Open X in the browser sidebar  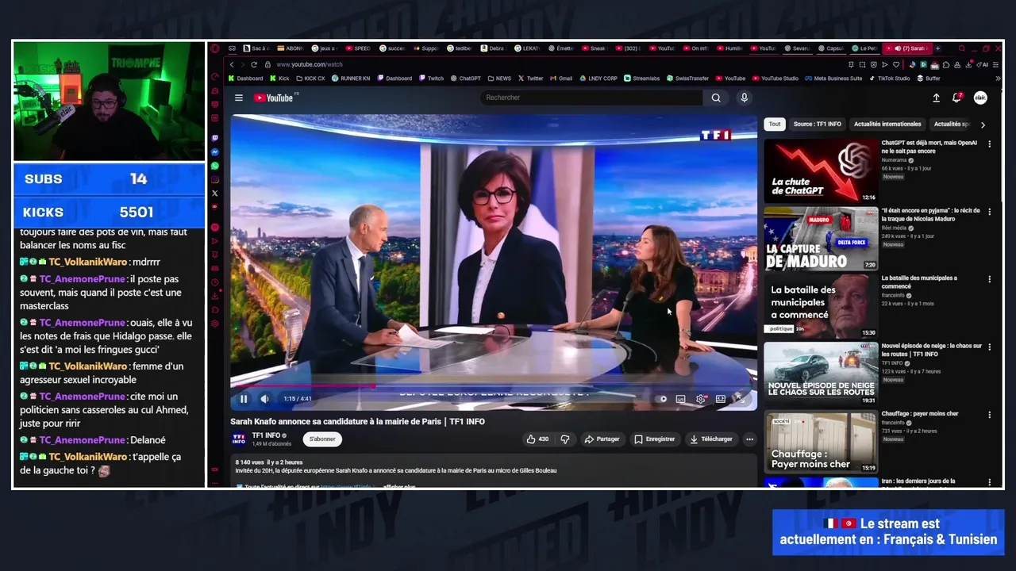(x=214, y=193)
